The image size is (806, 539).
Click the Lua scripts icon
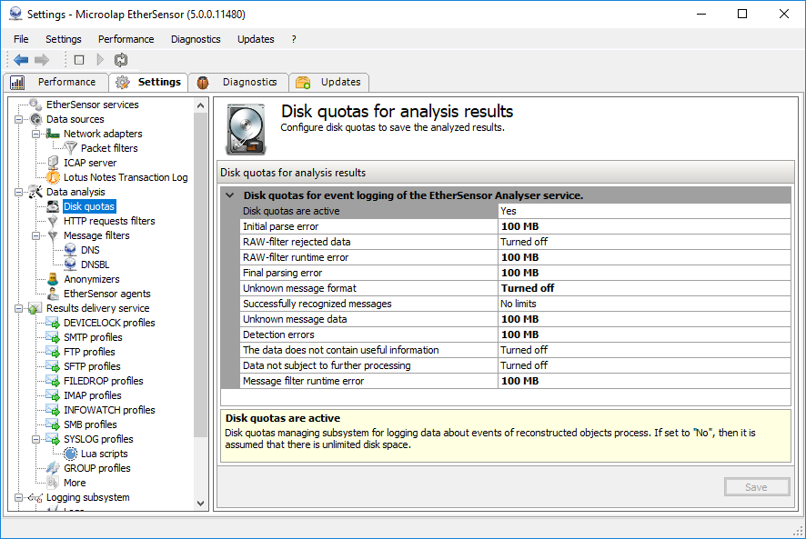[70, 454]
